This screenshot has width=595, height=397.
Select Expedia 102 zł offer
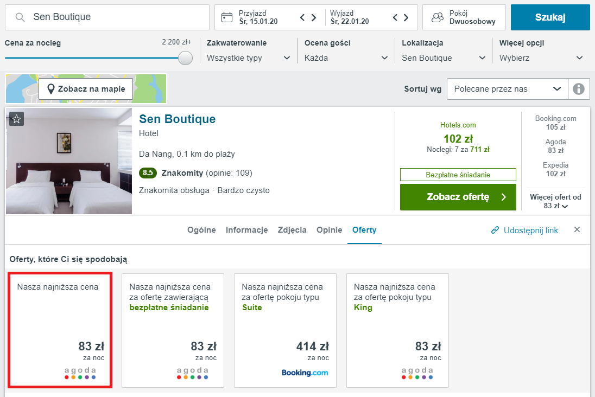(x=555, y=170)
